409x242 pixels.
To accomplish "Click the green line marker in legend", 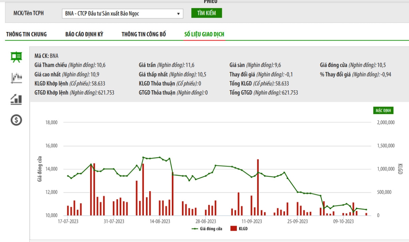I will click(x=195, y=229).
